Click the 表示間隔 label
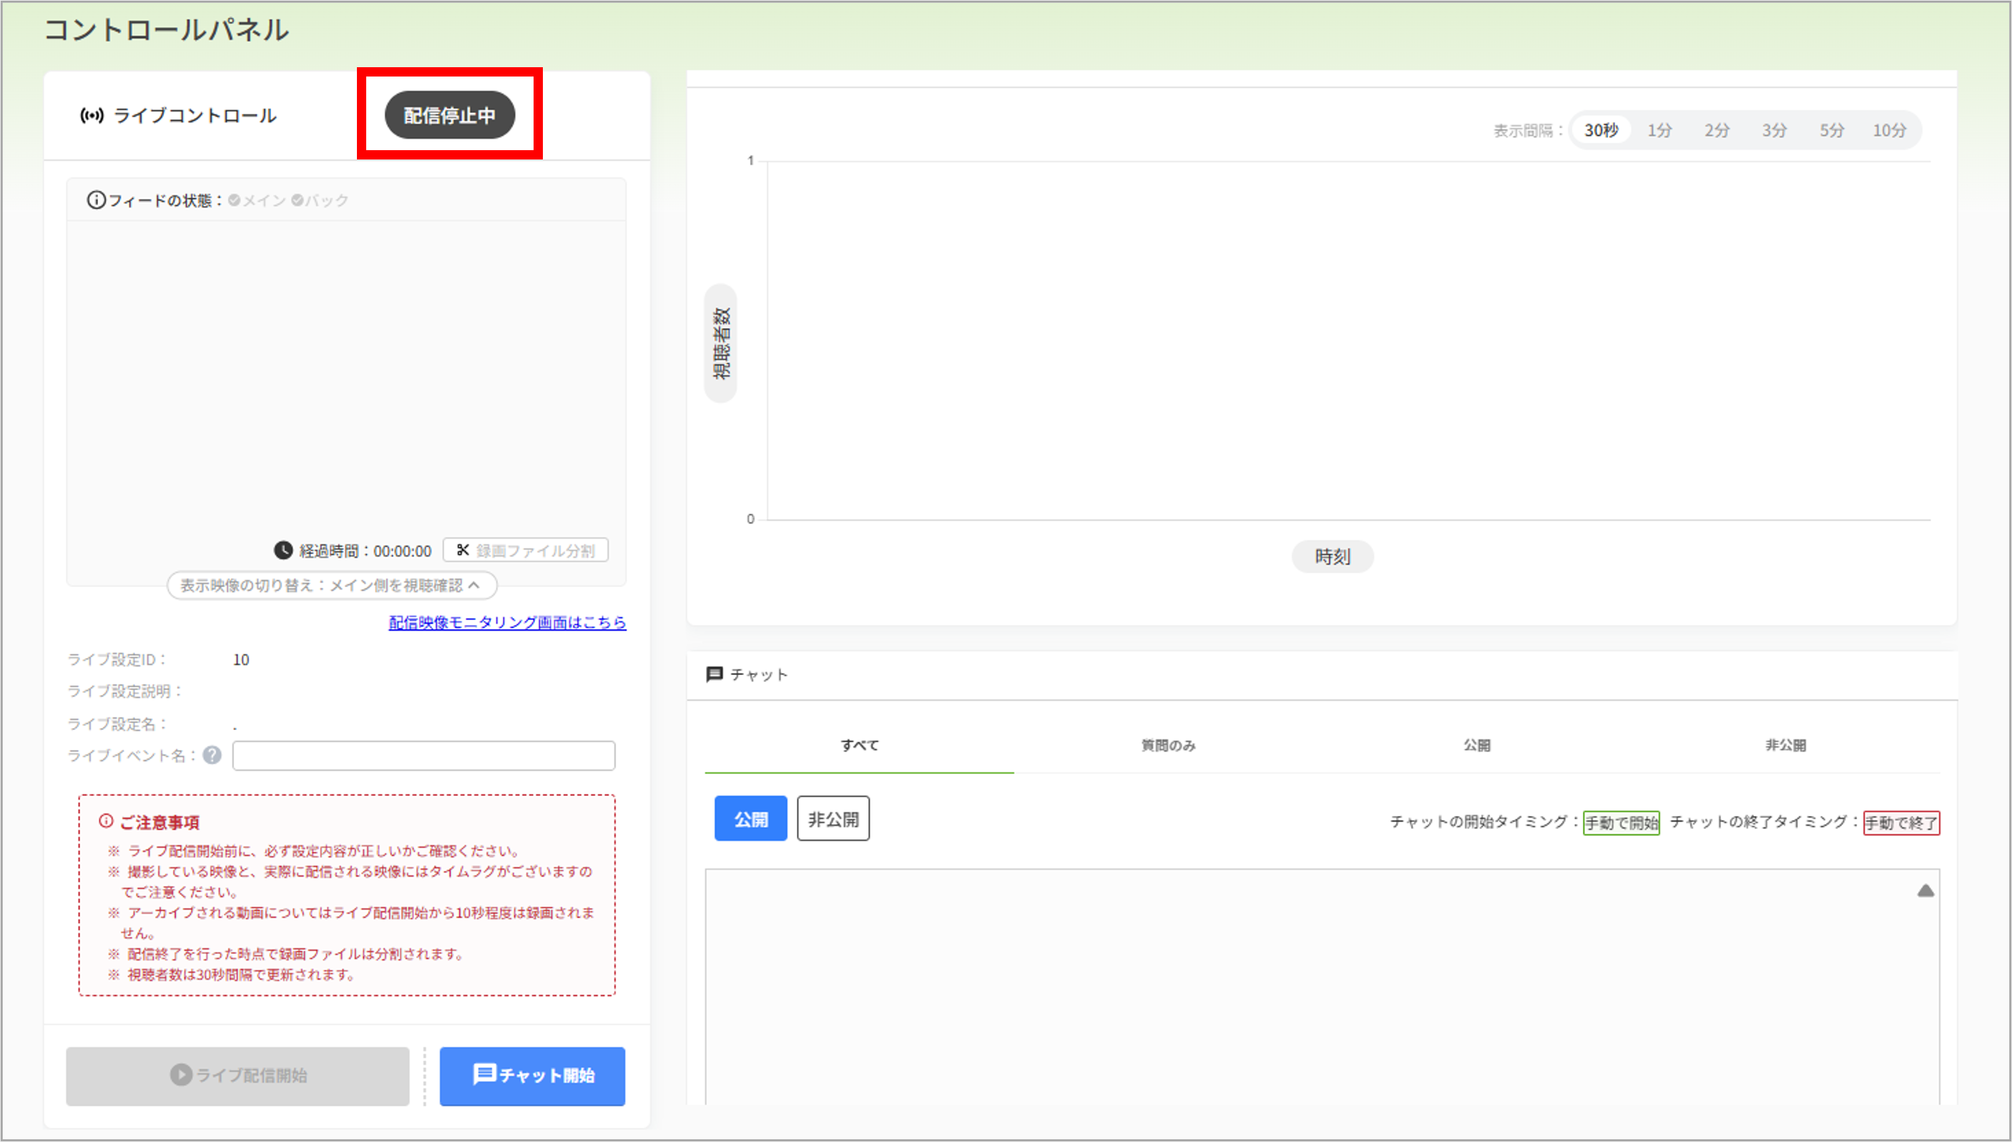Image resolution: width=2012 pixels, height=1142 pixels. tap(1528, 131)
